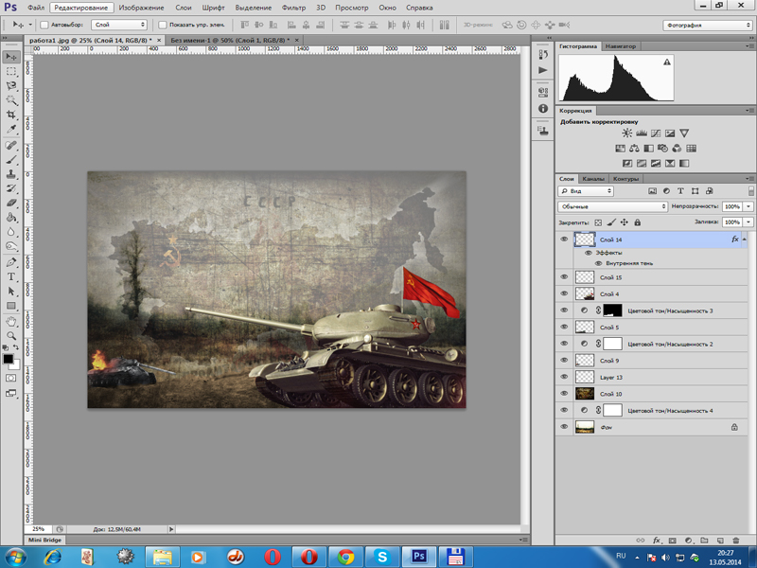The height and width of the screenshot is (568, 757).
Task: Lock all icon in Layers panel
Action: pos(637,222)
